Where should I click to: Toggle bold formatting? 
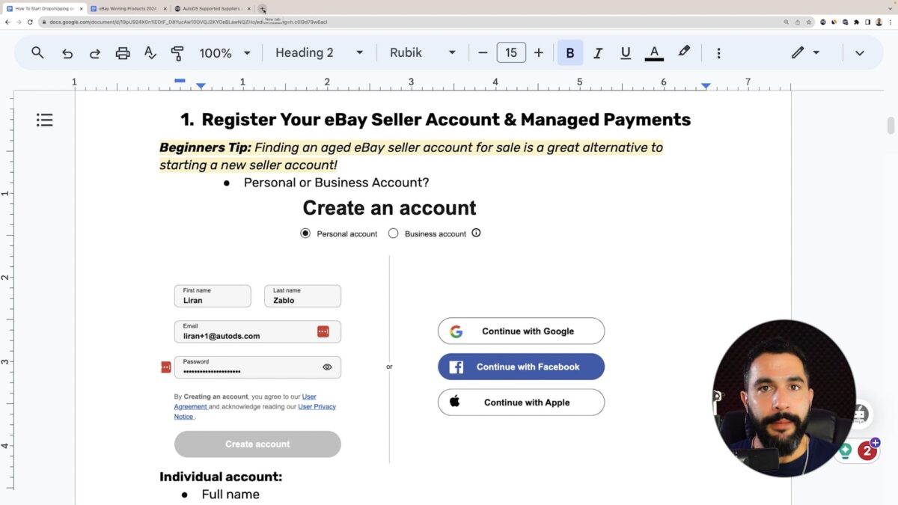coord(570,52)
